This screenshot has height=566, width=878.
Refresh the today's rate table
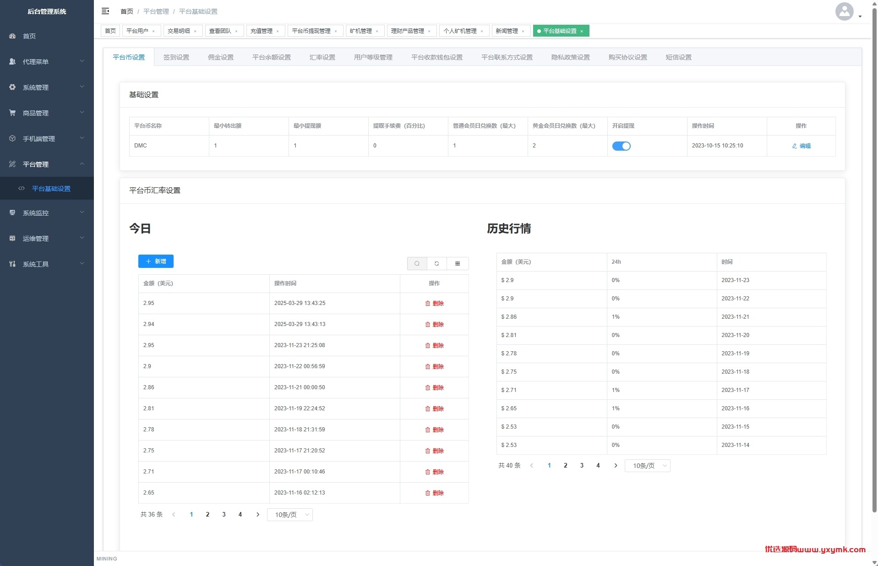437,263
